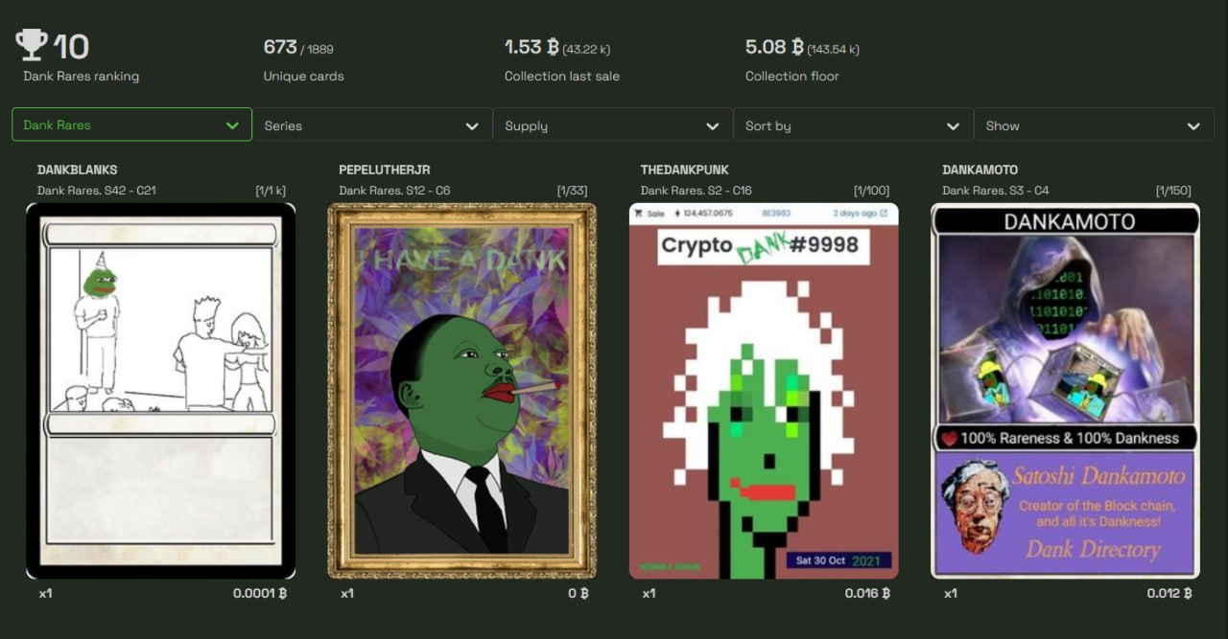The image size is (1228, 639).
Task: Click the DANKBLANKS card title
Action: pyautogui.click(x=78, y=170)
